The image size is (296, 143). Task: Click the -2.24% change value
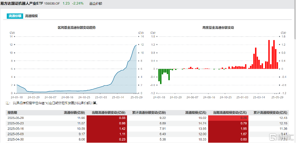[78, 3]
